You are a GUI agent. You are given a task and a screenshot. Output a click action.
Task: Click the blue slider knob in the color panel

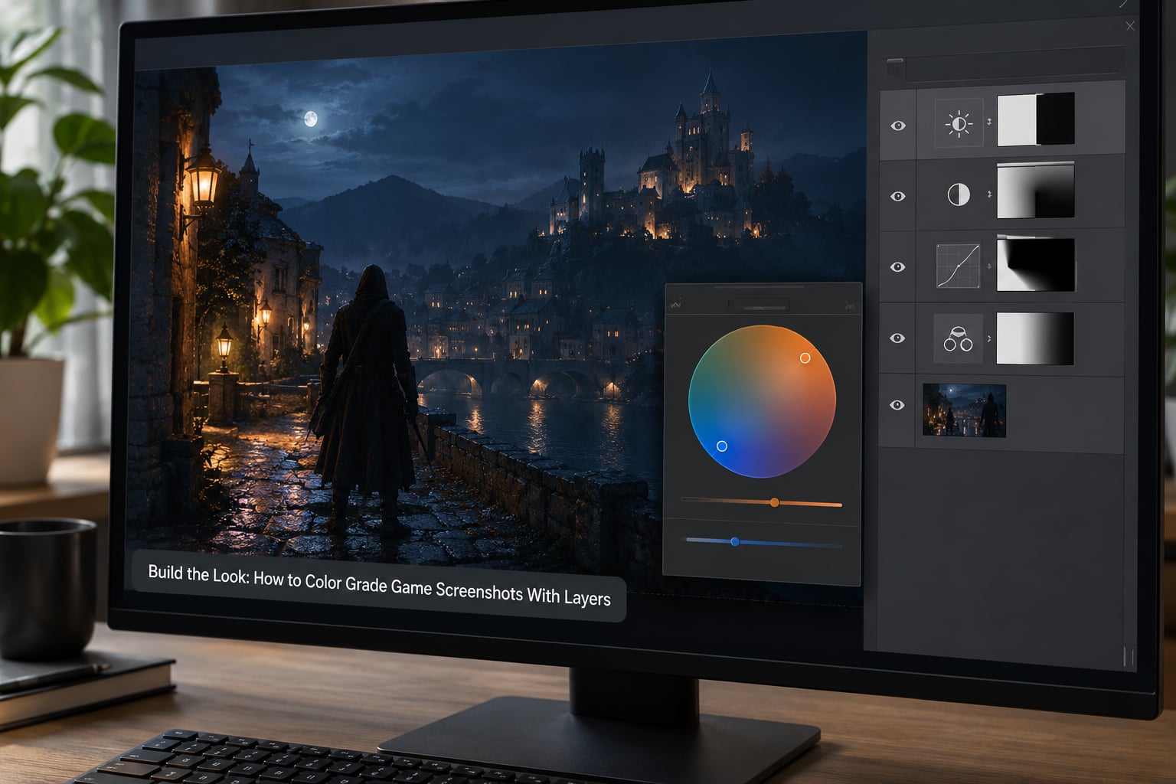pos(735,542)
